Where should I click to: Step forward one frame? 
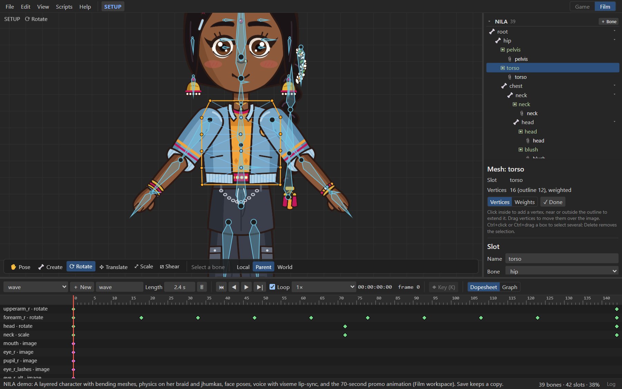[260, 287]
